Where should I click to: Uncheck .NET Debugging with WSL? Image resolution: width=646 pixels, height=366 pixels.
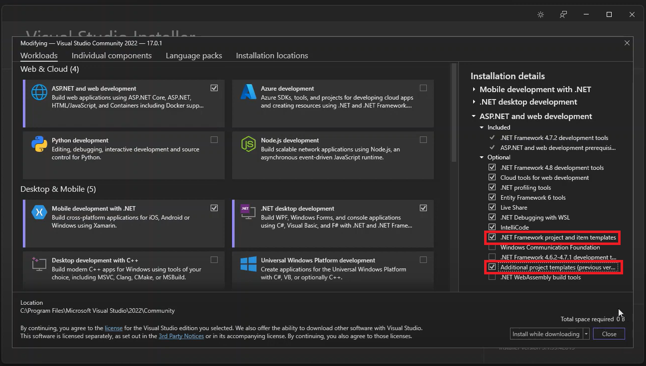coord(492,218)
